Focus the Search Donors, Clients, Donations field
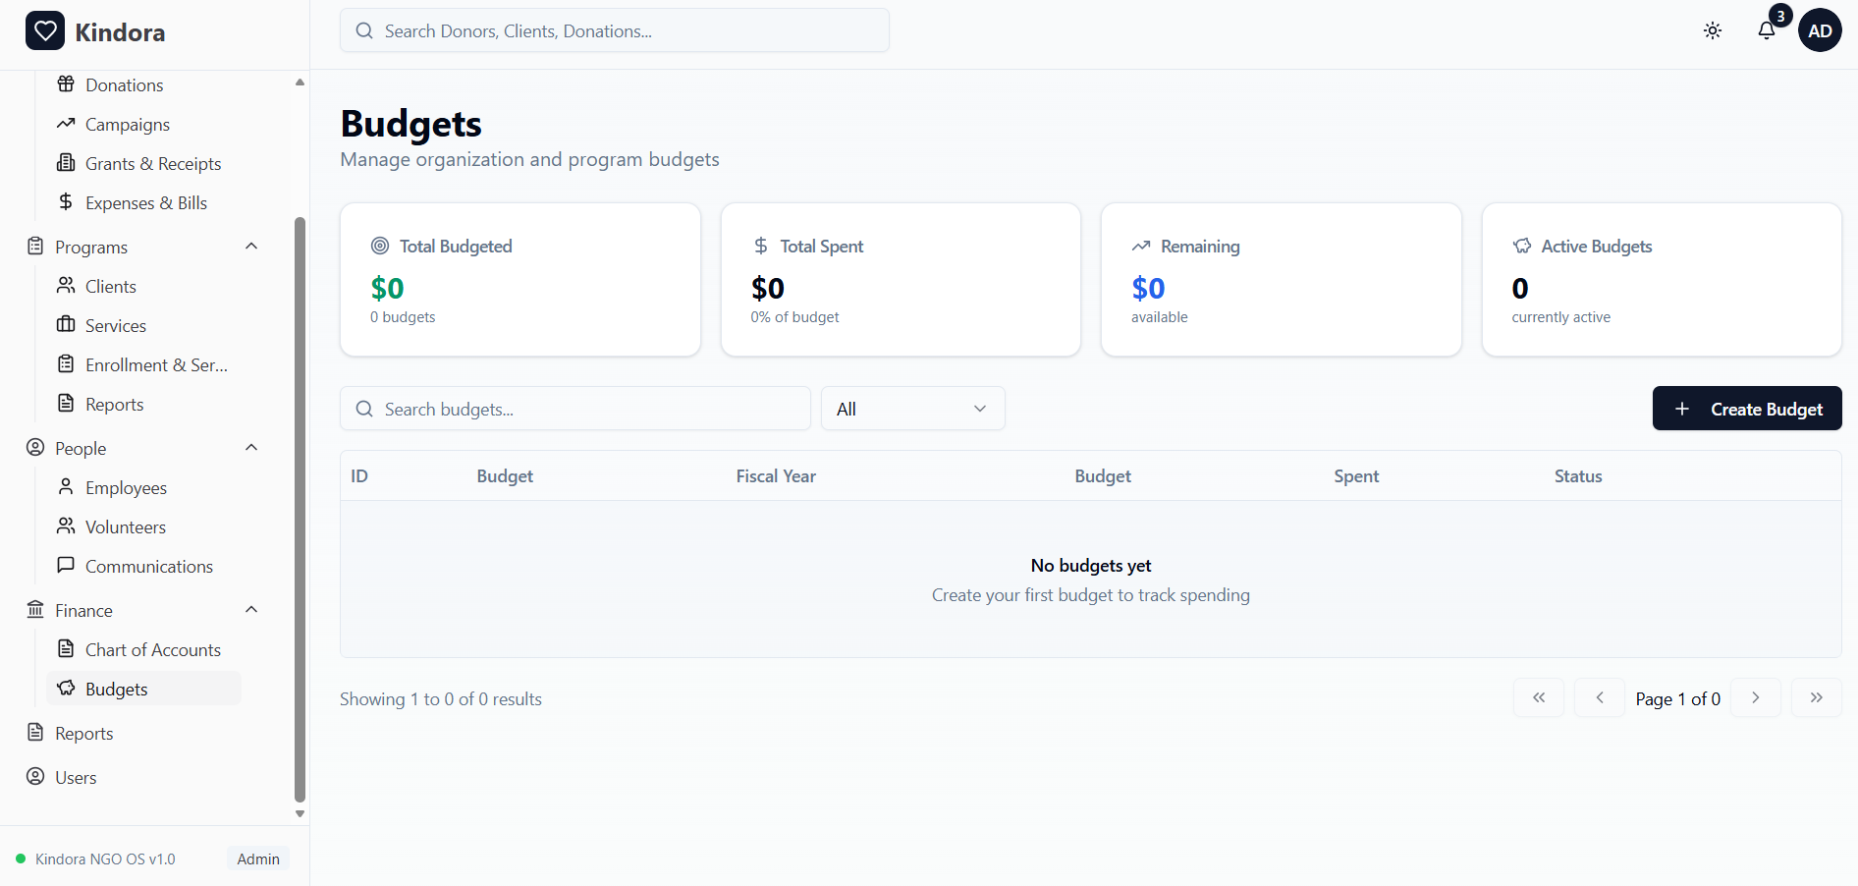The image size is (1858, 886). pos(615,30)
